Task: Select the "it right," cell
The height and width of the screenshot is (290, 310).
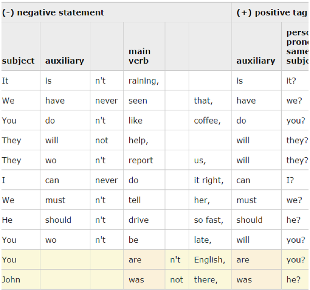Action: tap(209, 180)
